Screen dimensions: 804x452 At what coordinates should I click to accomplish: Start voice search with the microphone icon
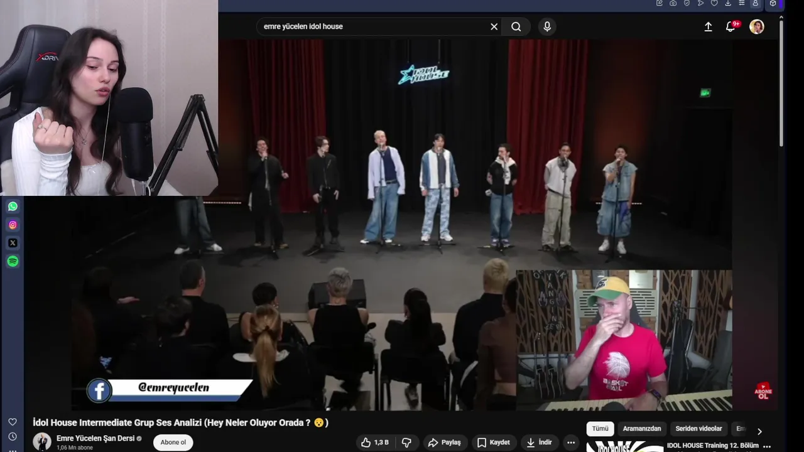pos(547,26)
